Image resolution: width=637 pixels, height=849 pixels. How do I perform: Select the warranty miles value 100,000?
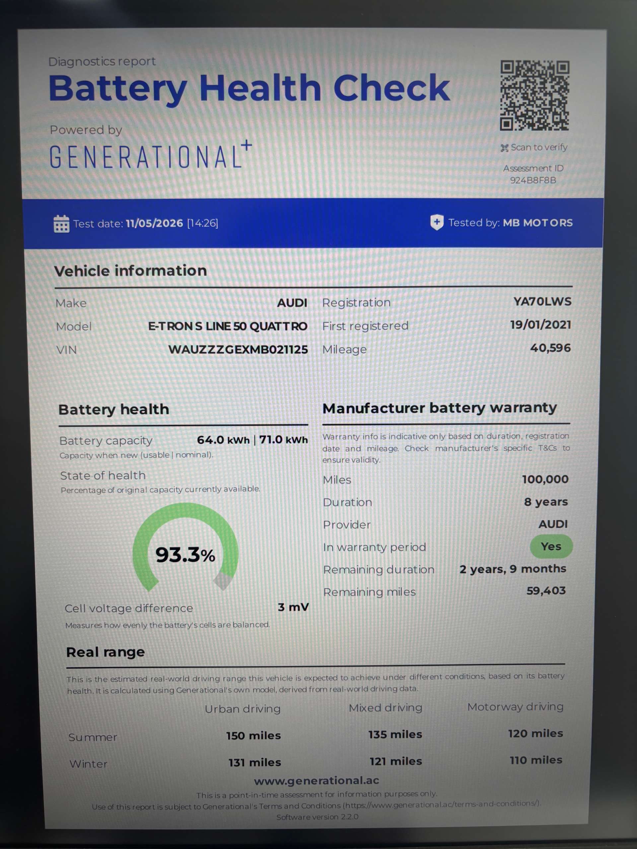click(x=545, y=479)
